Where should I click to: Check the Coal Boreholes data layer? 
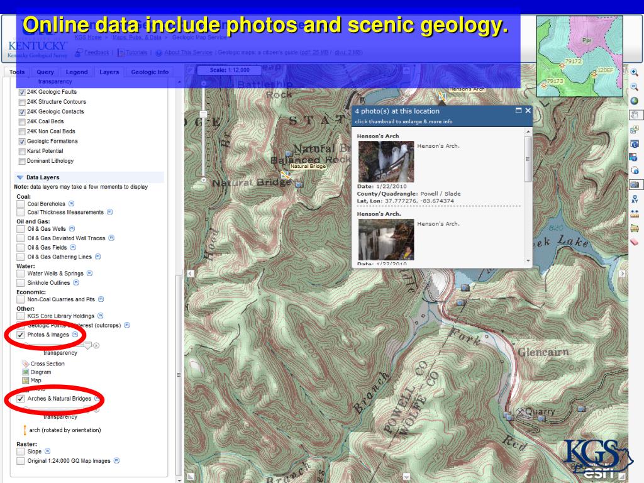click(x=21, y=204)
